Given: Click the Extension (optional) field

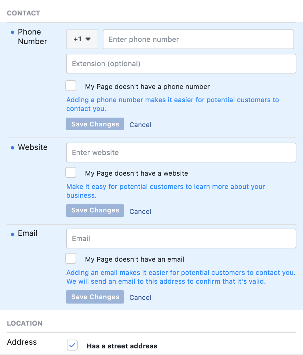Looking at the screenshot, I should click(x=181, y=64).
